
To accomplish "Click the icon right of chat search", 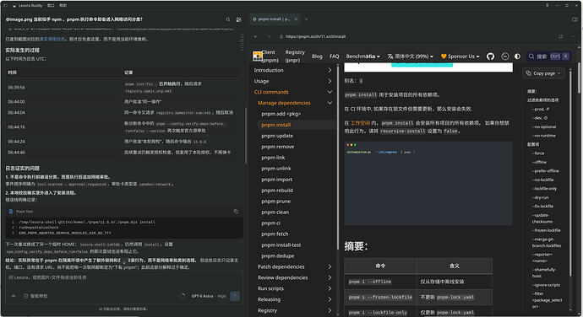I will point(239,19).
